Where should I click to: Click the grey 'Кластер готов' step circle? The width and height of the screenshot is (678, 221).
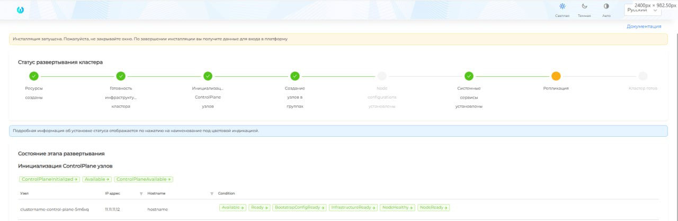pos(643,76)
